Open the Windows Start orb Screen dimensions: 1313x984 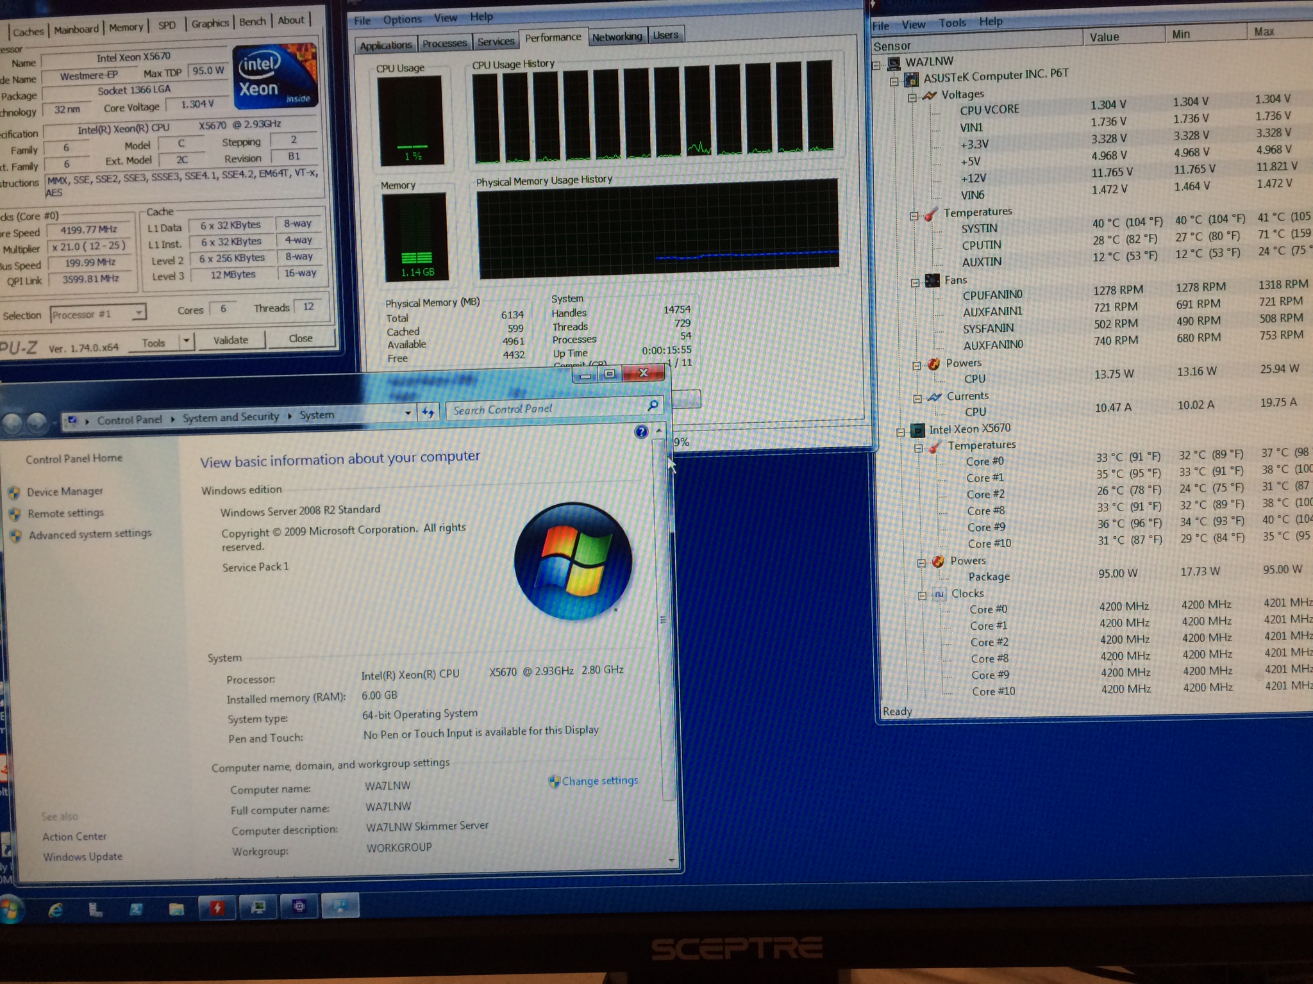tap(11, 910)
